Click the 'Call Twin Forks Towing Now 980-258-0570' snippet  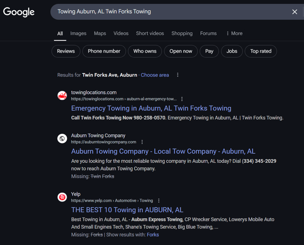click(119, 118)
